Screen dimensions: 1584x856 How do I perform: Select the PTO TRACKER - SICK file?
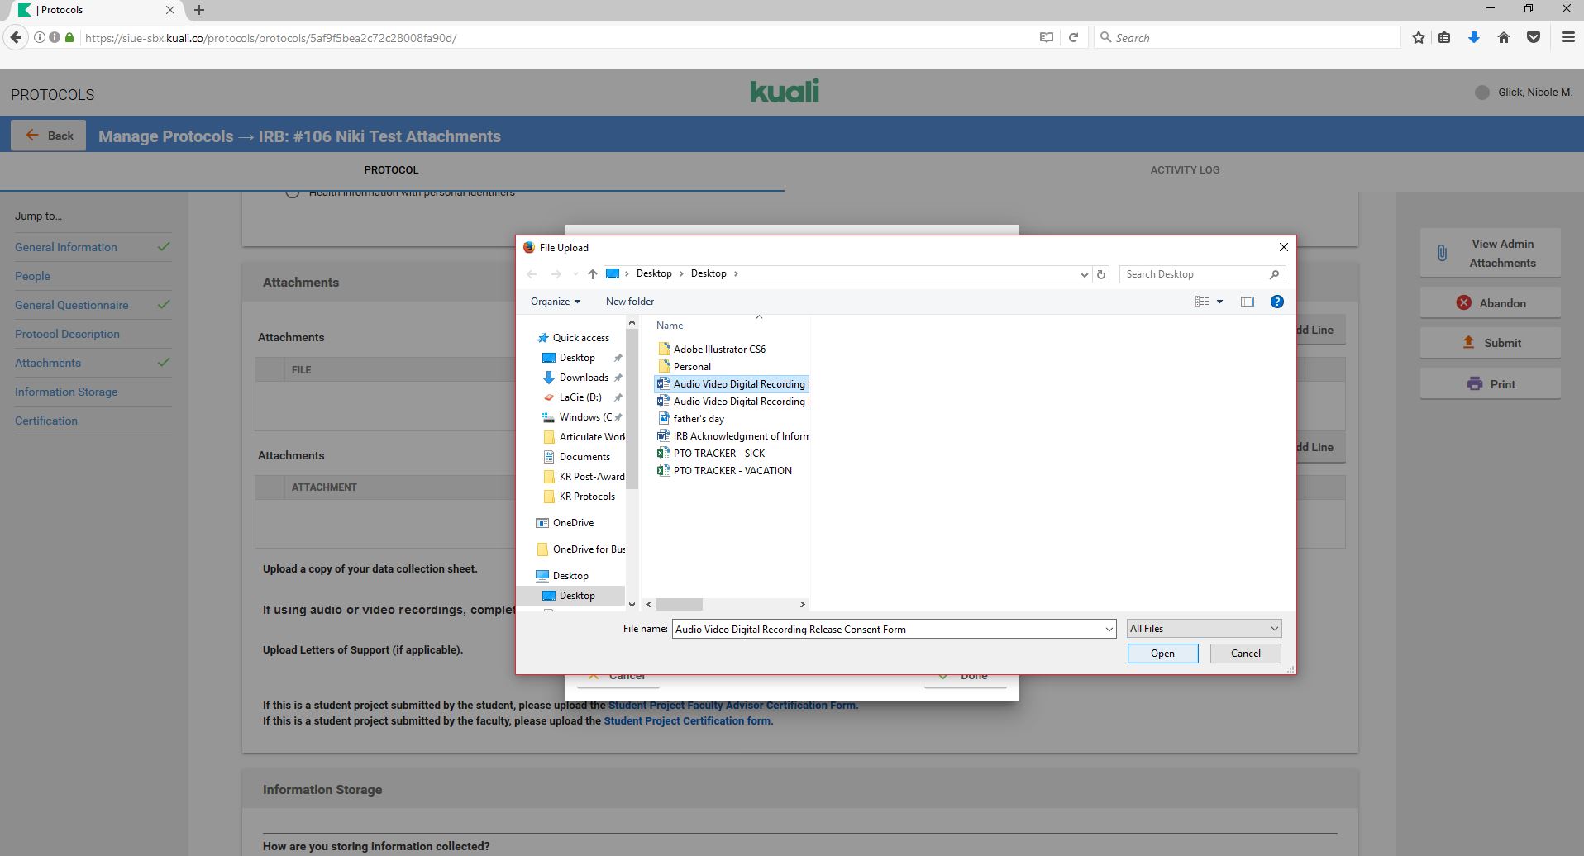tap(718, 454)
